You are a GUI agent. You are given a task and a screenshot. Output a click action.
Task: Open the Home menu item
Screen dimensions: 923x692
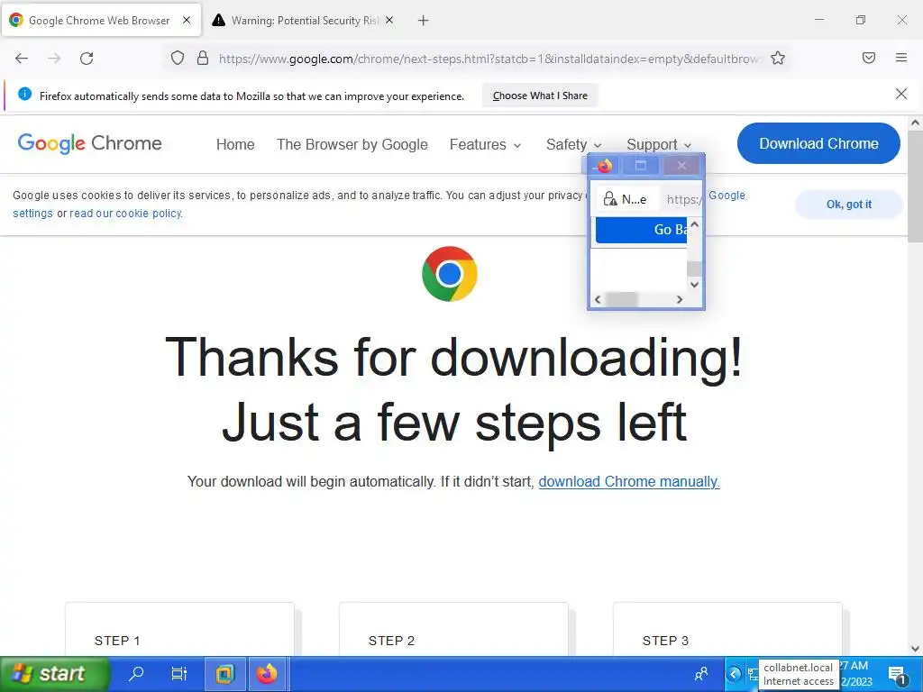235,144
